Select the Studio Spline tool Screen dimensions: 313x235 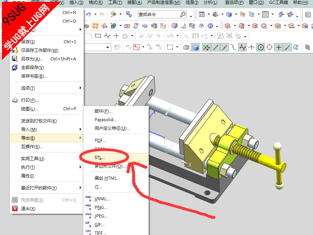point(107,36)
